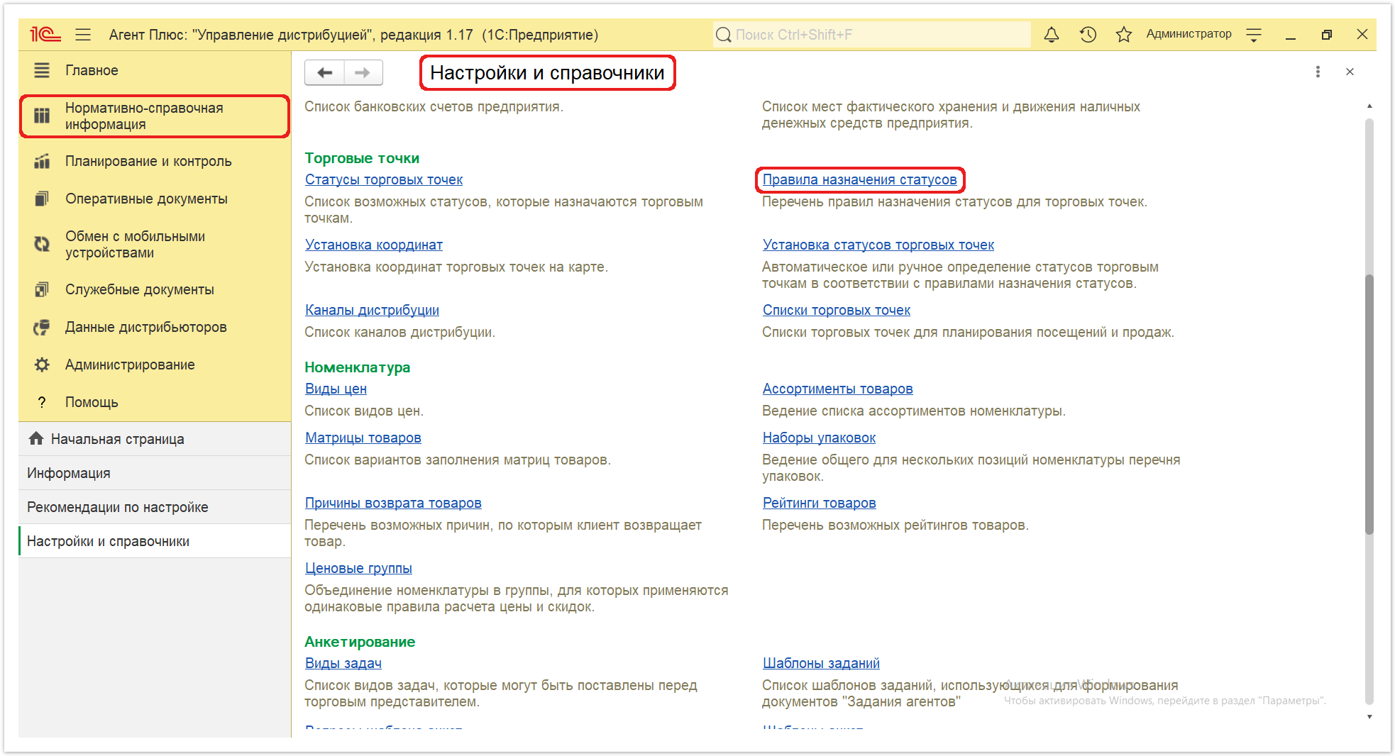Open notifications bell icon

[x=1052, y=34]
